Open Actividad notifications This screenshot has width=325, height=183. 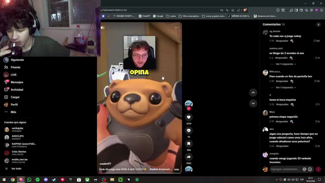(x=17, y=90)
